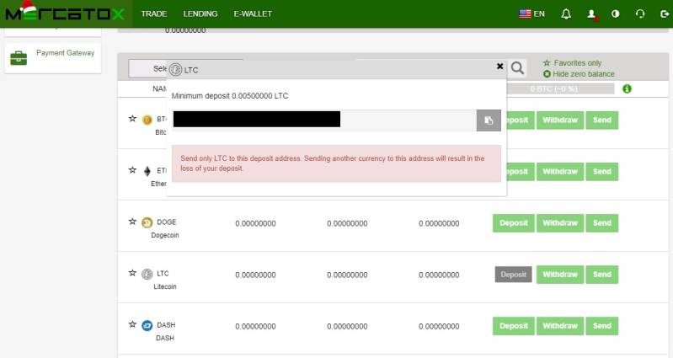Image resolution: width=673 pixels, height=358 pixels.
Task: Open the notifications bell
Action: click(x=566, y=14)
